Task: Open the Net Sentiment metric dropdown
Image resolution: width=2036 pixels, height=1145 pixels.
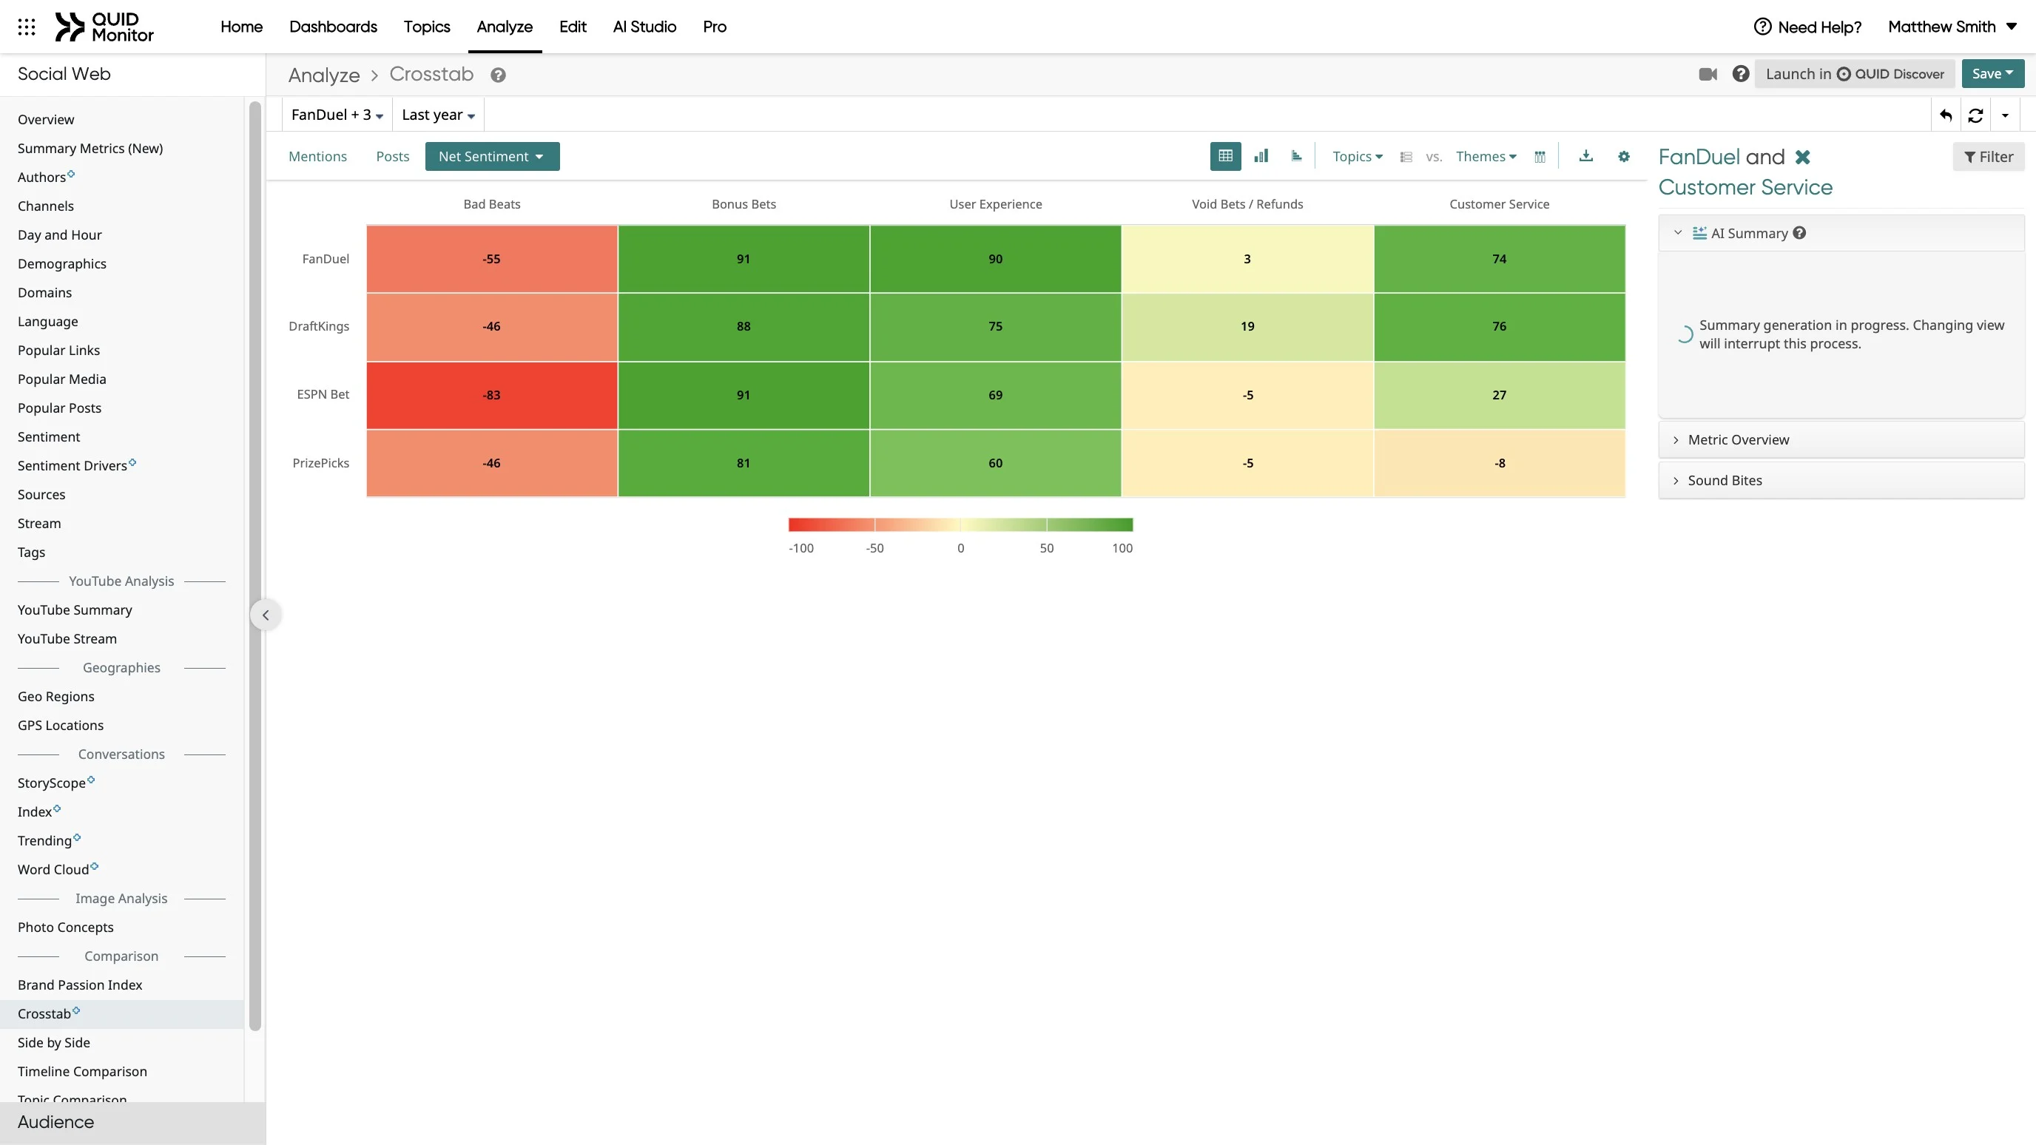Action: [x=491, y=157]
